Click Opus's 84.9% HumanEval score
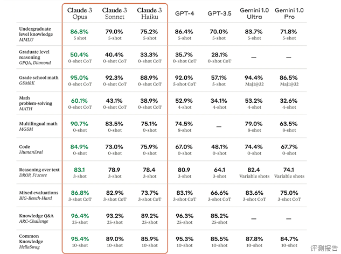Image resolution: width=341 pixels, height=254 pixels. [79, 147]
